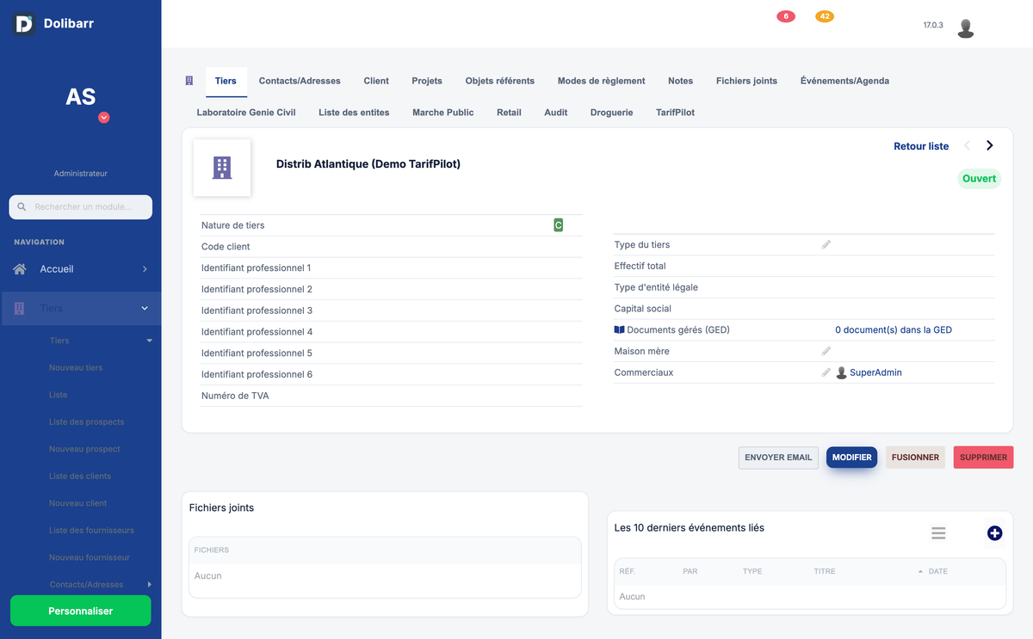Click the Ouvert status badge
1033x639 pixels.
coord(979,179)
